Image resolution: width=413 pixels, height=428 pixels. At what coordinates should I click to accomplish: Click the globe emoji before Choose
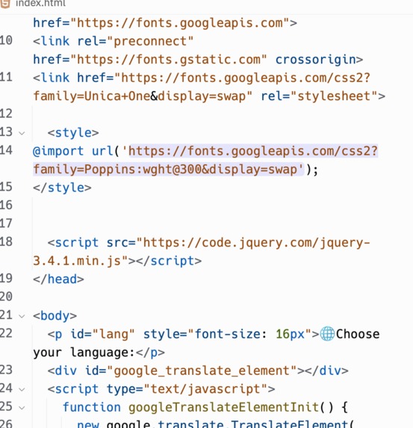327,334
